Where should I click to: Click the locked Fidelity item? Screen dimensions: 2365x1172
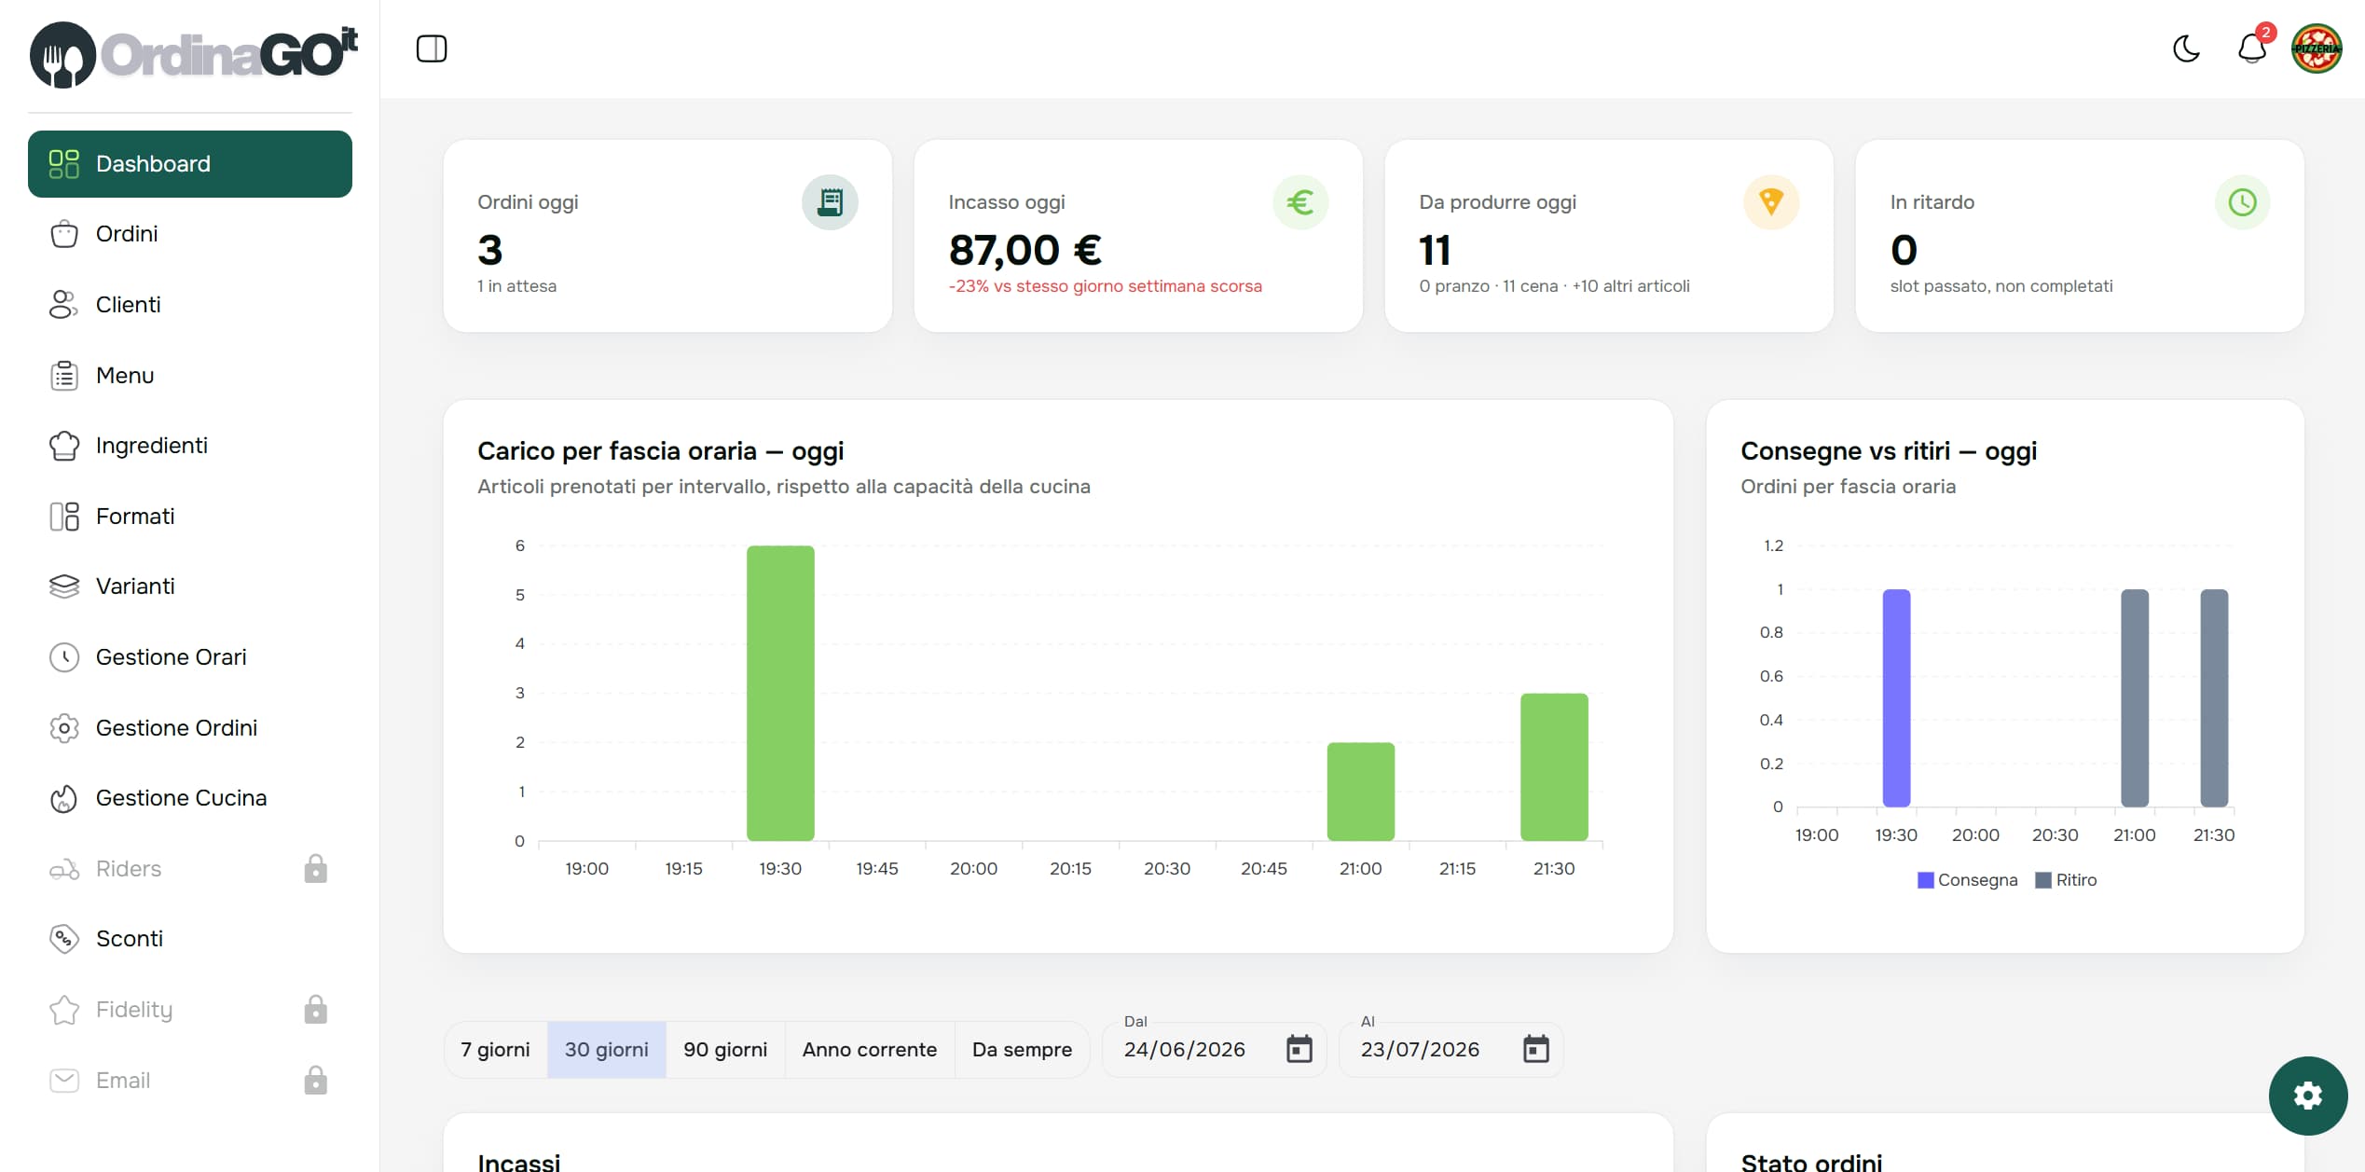(190, 1010)
